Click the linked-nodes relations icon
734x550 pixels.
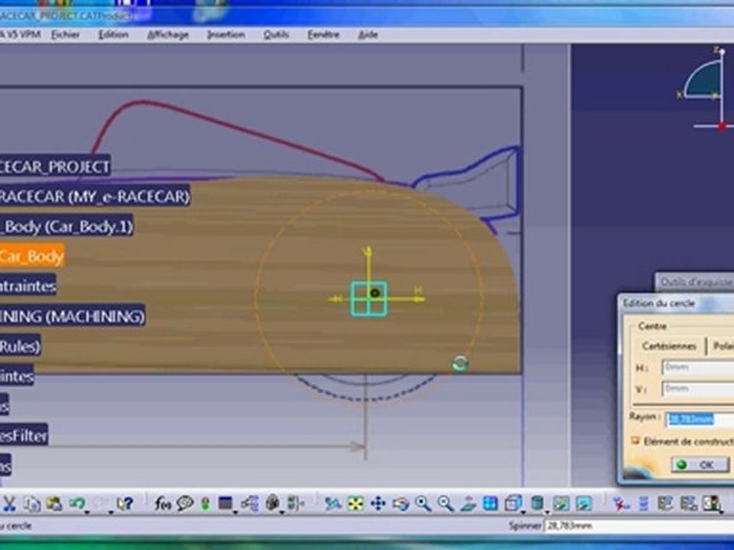250,504
